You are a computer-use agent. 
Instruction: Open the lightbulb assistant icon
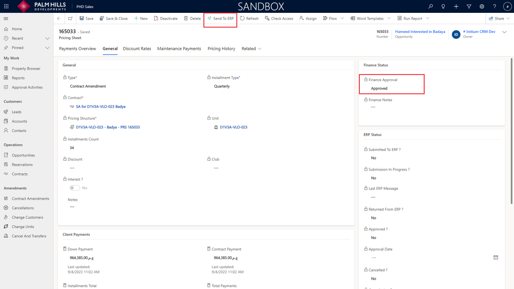(443, 6)
